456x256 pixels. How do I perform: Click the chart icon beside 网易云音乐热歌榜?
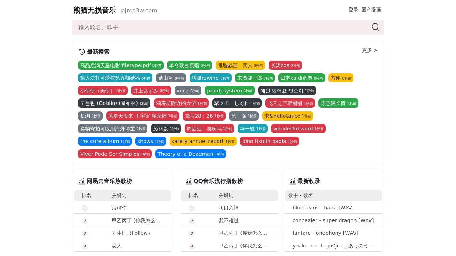click(82, 181)
